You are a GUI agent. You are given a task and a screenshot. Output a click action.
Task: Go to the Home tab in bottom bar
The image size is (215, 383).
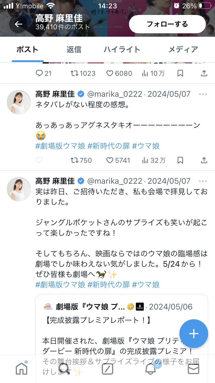coord(21,369)
